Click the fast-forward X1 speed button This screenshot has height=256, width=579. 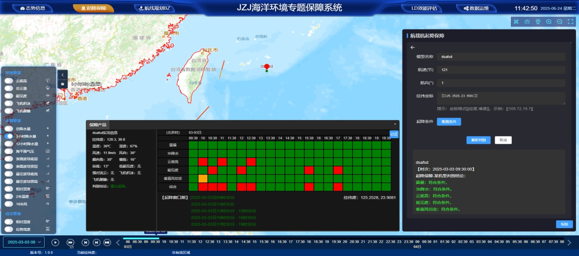(71, 242)
